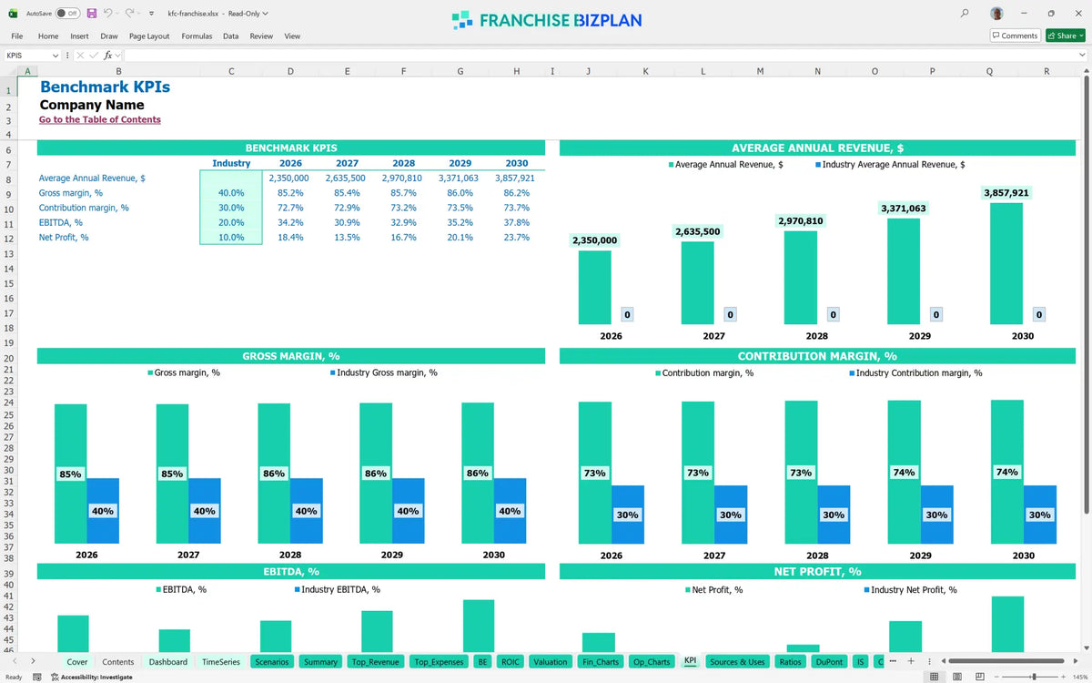1092x683 pixels.
Task: Switch to the Sources & Uses sheet tab
Action: (x=737, y=662)
